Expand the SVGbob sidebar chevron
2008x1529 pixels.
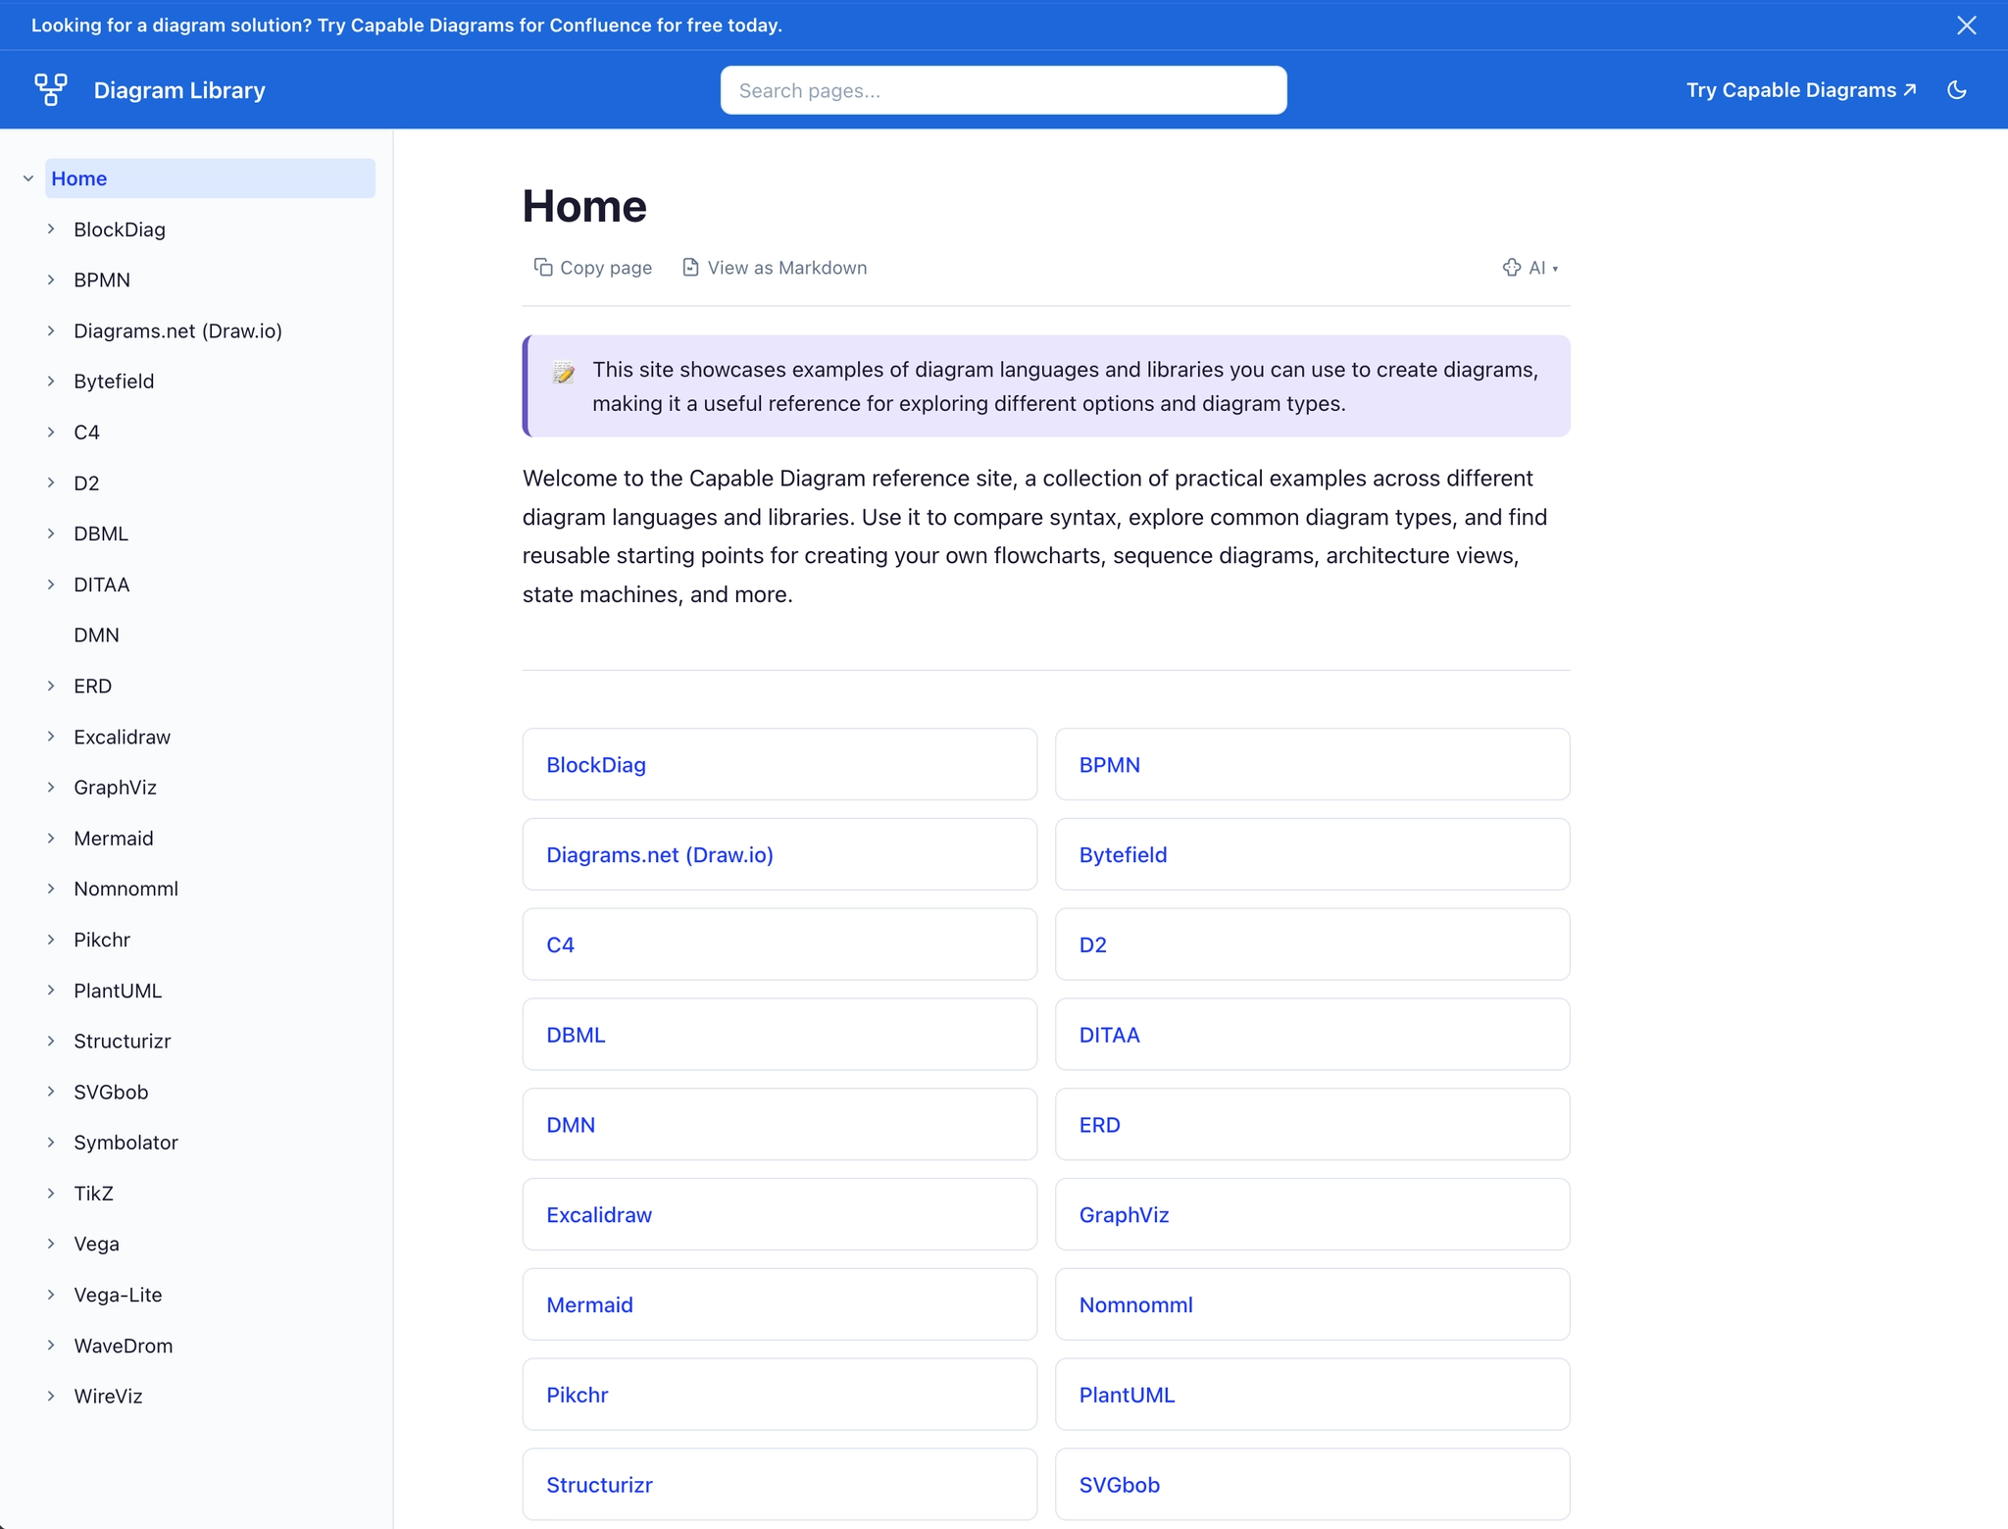[x=51, y=1092]
